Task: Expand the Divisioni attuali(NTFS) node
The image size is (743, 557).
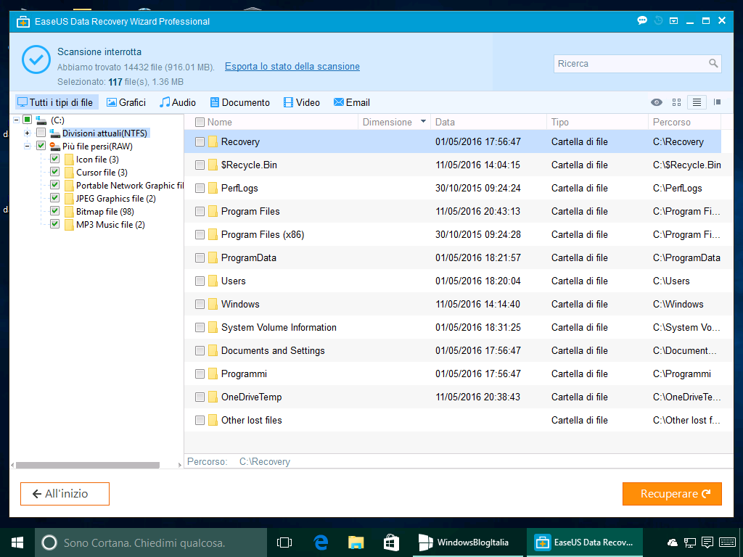Action: click(x=27, y=133)
